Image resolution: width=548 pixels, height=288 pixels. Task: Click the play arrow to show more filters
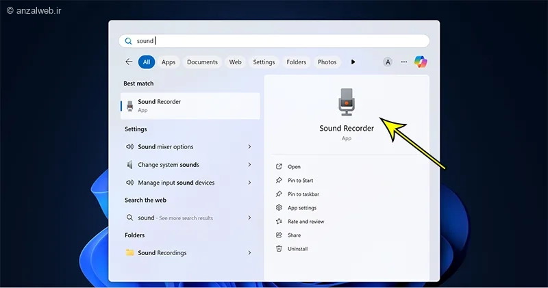click(353, 62)
